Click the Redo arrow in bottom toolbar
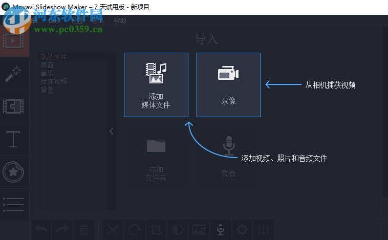 [62, 230]
